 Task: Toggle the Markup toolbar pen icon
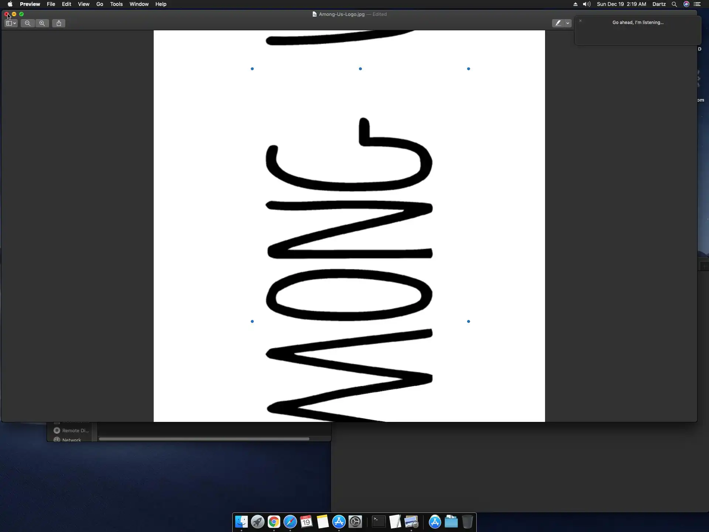click(x=558, y=23)
